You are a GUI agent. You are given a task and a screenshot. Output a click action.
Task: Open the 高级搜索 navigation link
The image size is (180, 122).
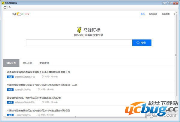point(166,14)
